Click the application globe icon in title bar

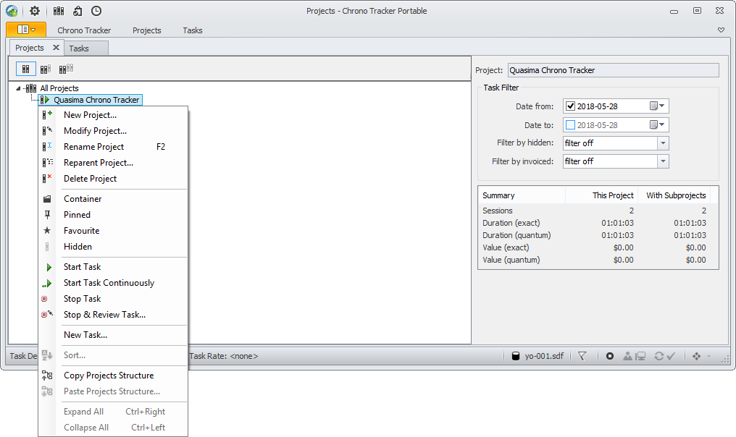click(12, 11)
